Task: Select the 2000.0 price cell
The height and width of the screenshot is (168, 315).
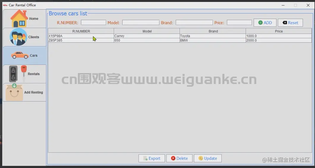Action: (x=279, y=40)
